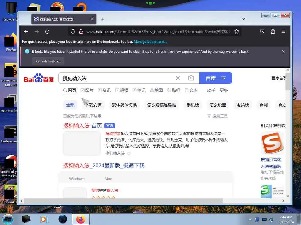
Task: Select the 繁体简体切换 filter chip
Action: click(x=124, y=105)
